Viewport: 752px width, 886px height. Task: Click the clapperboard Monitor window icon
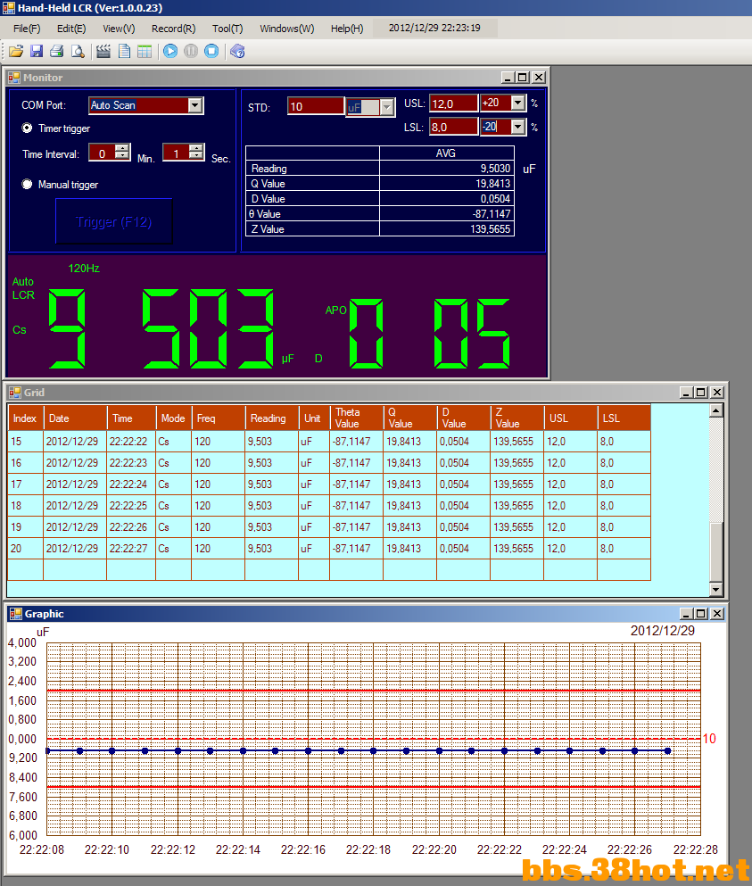(103, 52)
